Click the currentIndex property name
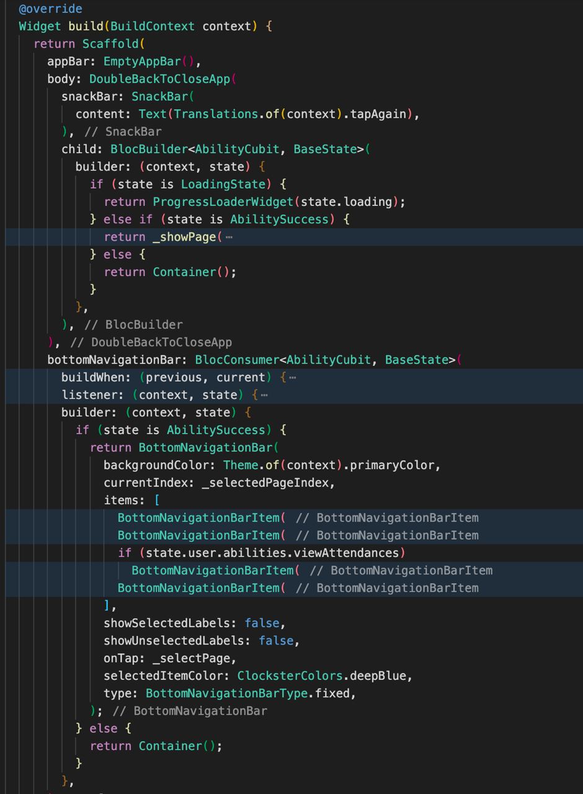This screenshot has height=794, width=583. point(146,483)
